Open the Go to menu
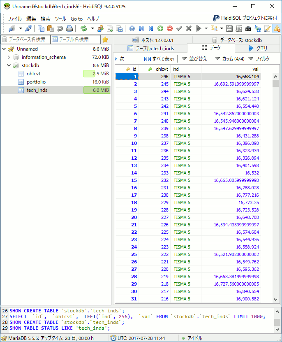 [x=77, y=19]
